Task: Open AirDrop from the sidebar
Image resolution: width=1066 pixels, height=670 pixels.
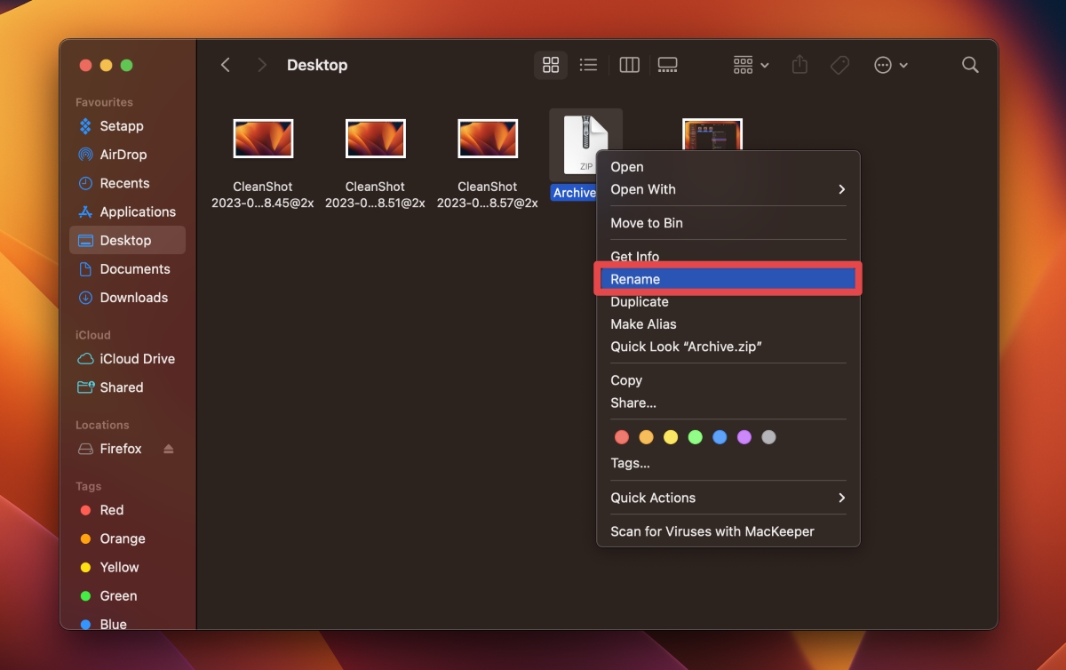Action: 122,155
